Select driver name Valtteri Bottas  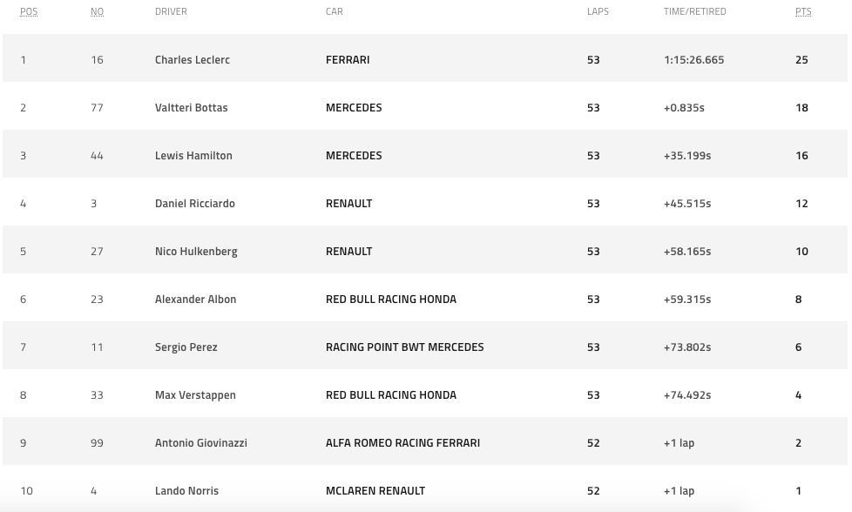192,107
